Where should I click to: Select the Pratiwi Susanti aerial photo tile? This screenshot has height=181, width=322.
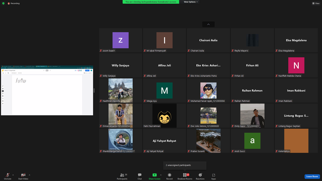[x=208, y=141]
